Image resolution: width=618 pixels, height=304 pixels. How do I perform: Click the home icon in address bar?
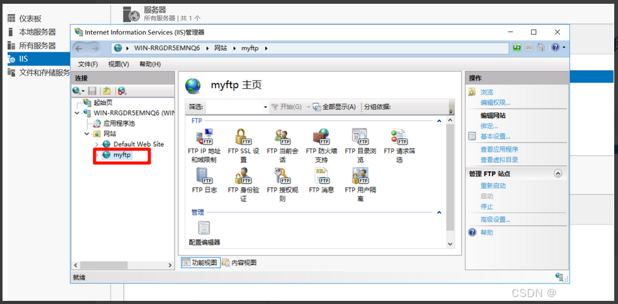[541, 47]
